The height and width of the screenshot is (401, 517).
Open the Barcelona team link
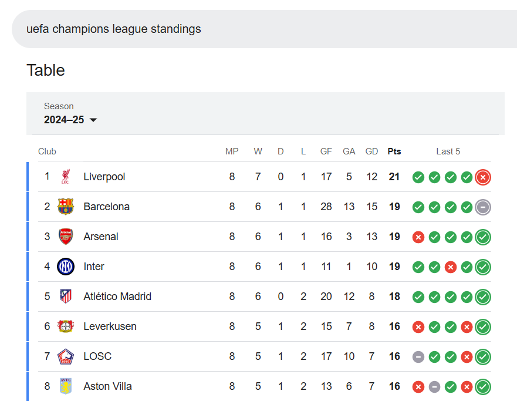(107, 207)
